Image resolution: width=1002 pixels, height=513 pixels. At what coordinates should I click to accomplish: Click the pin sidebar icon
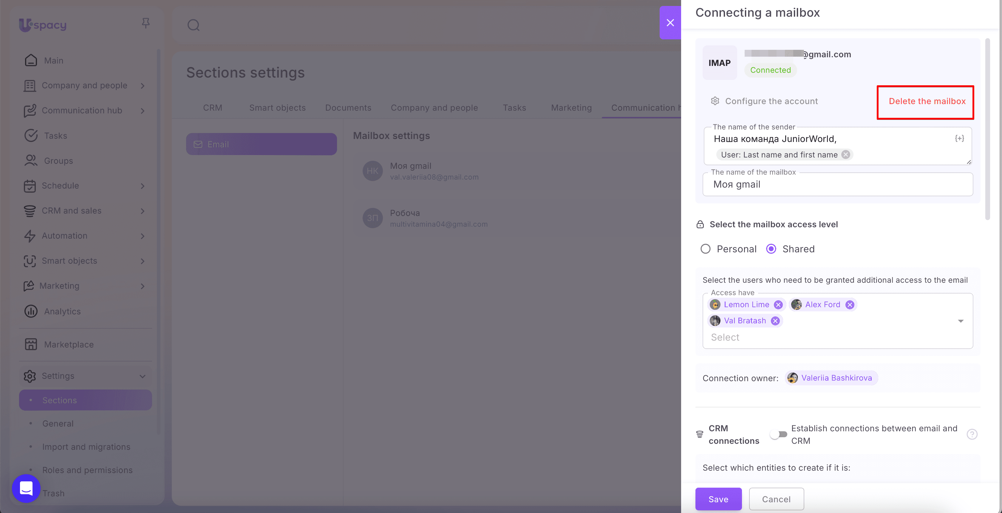(x=146, y=23)
